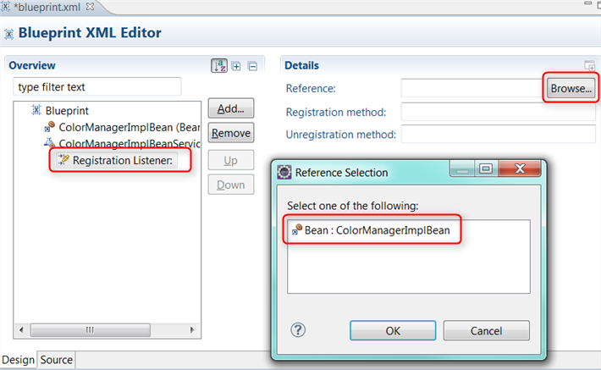Click the Blueprint root node icon
The image size is (601, 370).
36,110
